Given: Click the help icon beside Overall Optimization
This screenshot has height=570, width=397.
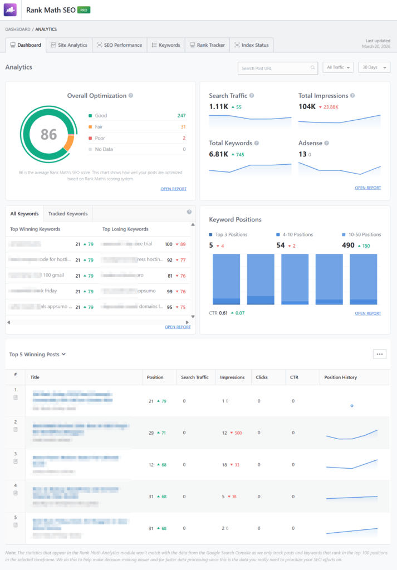Looking at the screenshot, I should tap(131, 96).
